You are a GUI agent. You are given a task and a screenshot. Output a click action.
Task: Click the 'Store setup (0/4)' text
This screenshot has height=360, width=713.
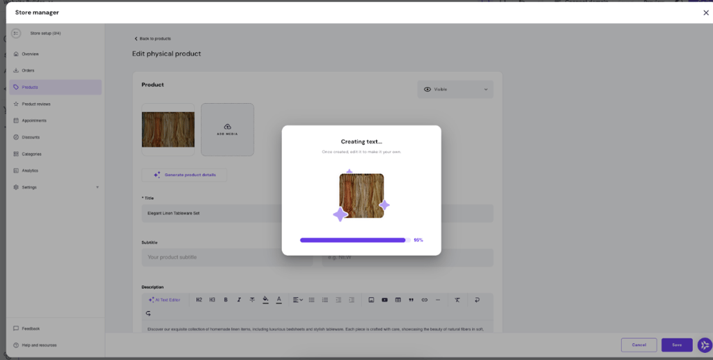(x=45, y=33)
